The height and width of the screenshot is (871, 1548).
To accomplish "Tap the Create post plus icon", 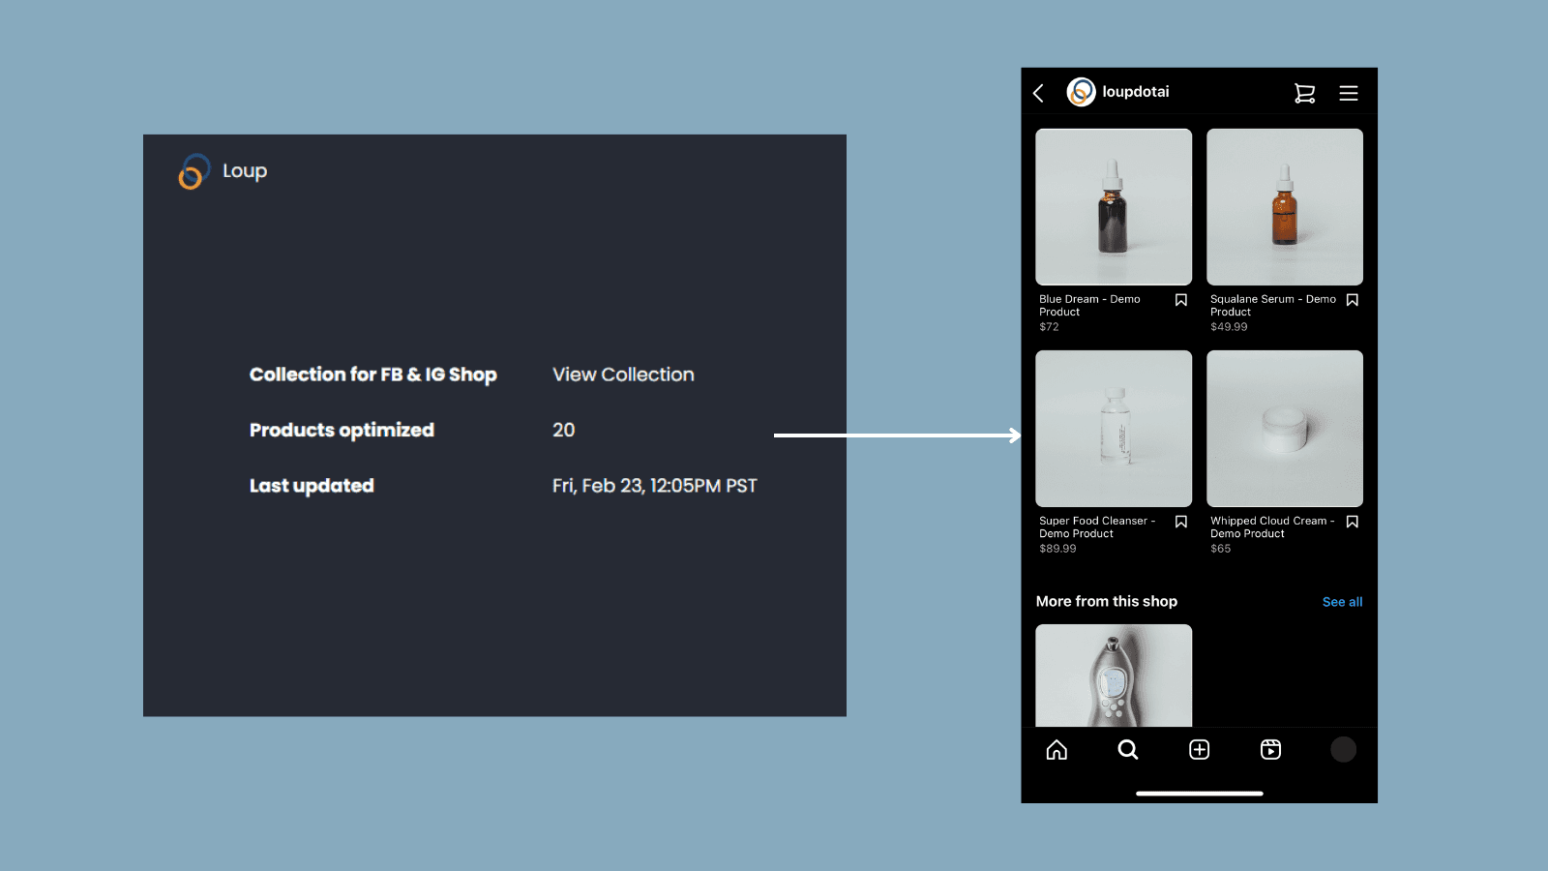I will pos(1199,749).
